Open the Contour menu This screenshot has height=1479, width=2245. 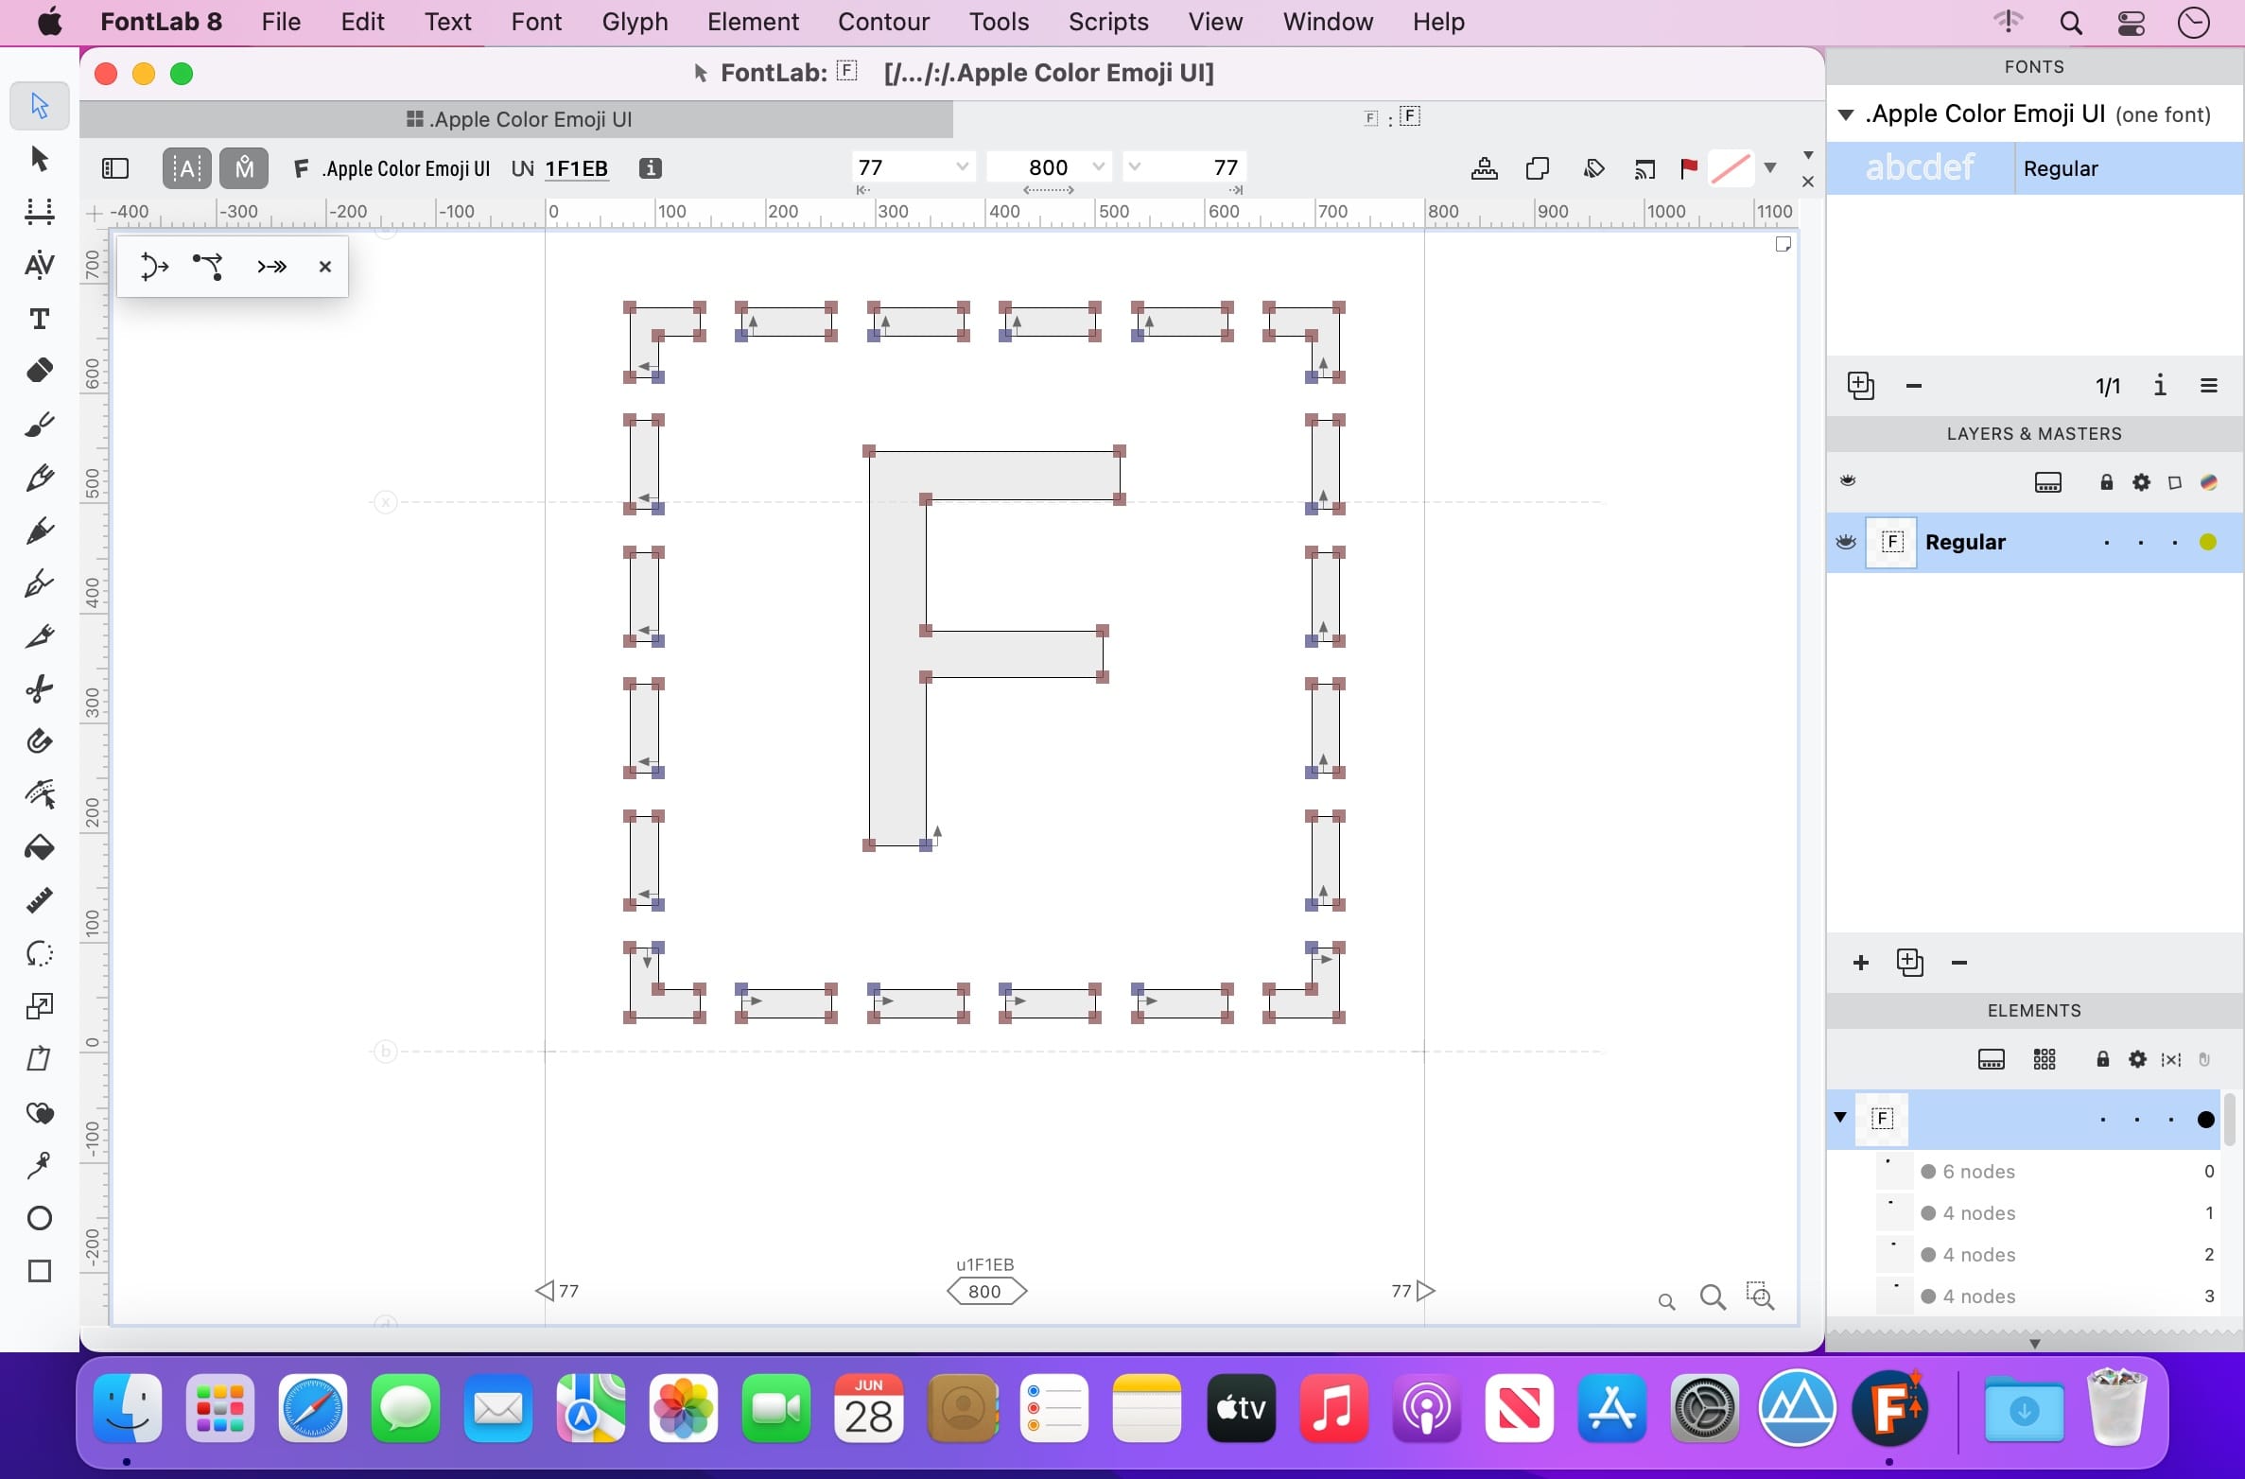[x=883, y=21]
